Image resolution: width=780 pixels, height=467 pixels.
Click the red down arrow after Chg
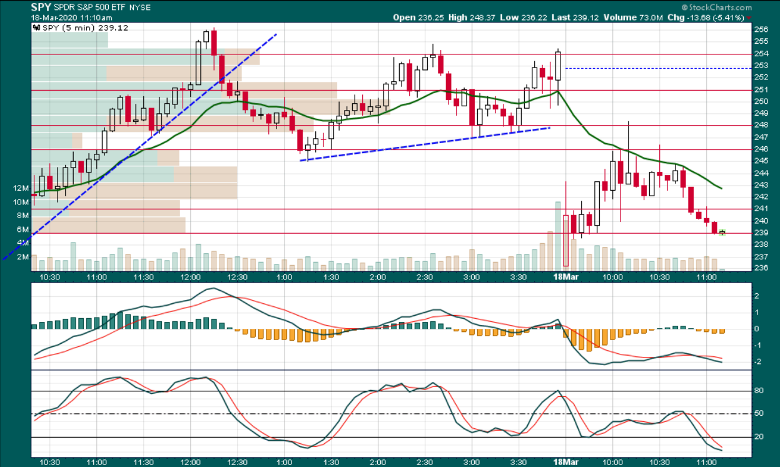point(749,18)
